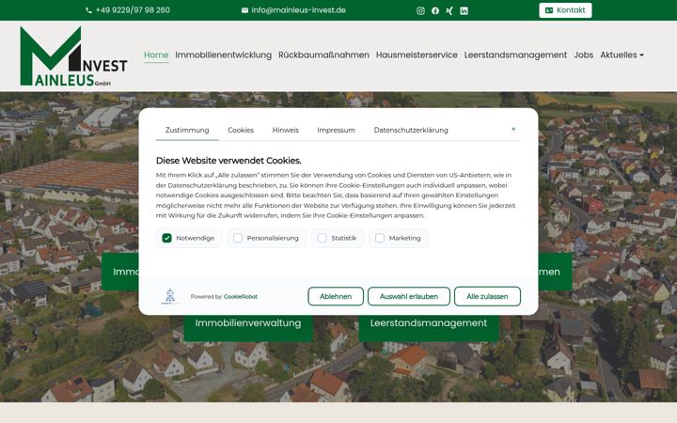The height and width of the screenshot is (423, 677).
Task: Follow the CookieRobot link
Action: pyautogui.click(x=241, y=296)
